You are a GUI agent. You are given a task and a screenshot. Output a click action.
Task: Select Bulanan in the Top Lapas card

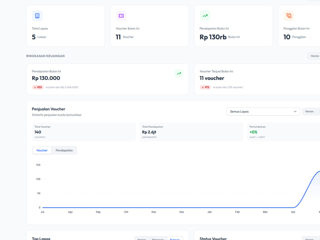pos(175,239)
